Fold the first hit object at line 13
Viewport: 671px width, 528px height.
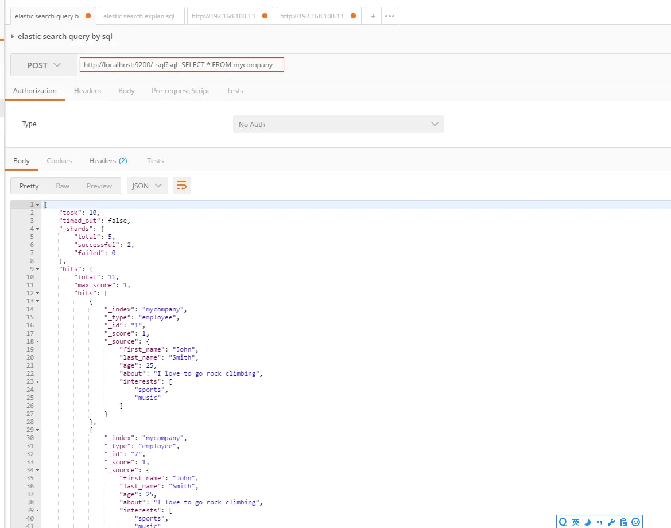[x=38, y=302]
